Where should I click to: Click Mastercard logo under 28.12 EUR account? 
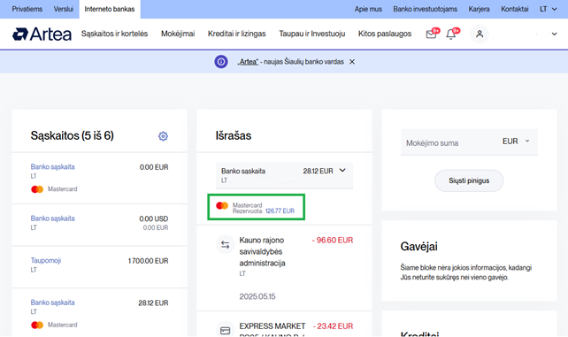click(x=37, y=325)
